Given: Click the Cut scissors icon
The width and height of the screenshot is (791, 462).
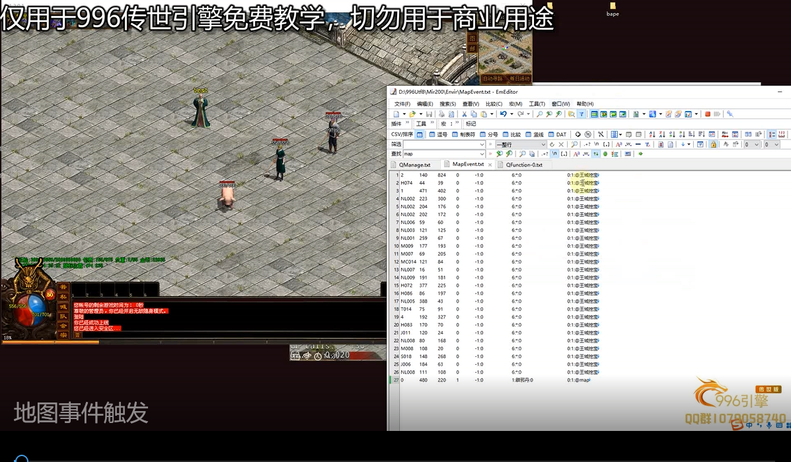Looking at the screenshot, I should tap(464, 114).
